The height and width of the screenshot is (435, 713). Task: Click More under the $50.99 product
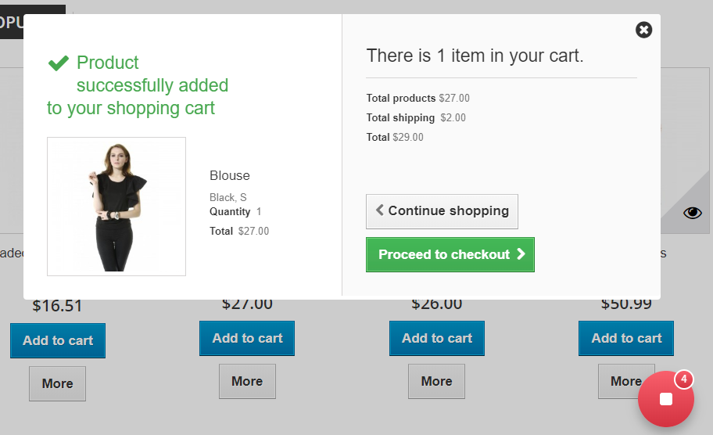click(x=626, y=381)
